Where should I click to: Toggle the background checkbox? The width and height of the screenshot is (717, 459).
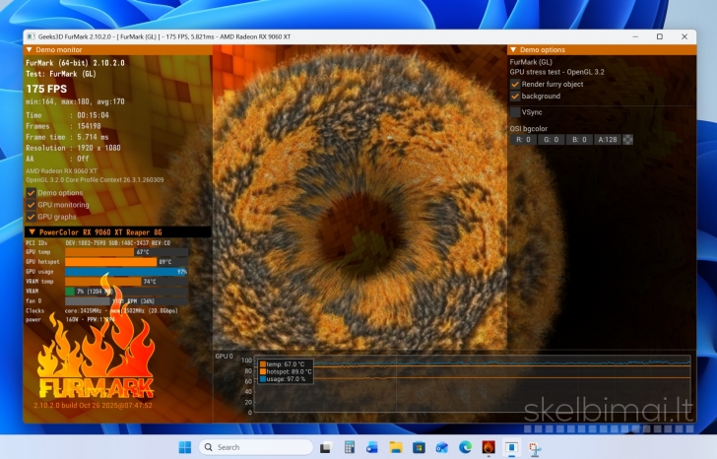[x=515, y=96]
